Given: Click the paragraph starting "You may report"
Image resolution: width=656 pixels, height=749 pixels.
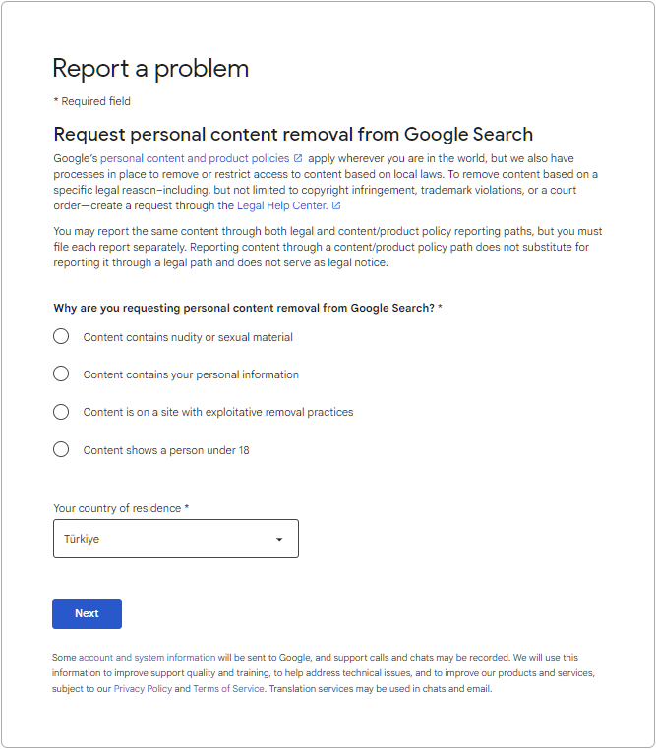Looking at the screenshot, I should pyautogui.click(x=328, y=247).
